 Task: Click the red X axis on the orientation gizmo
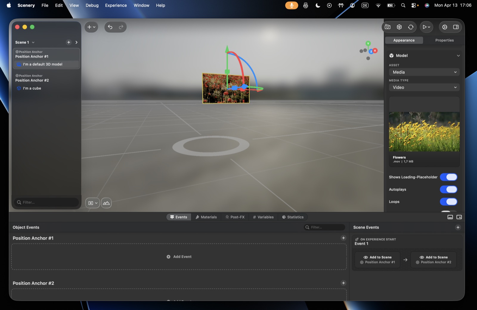point(375,51)
